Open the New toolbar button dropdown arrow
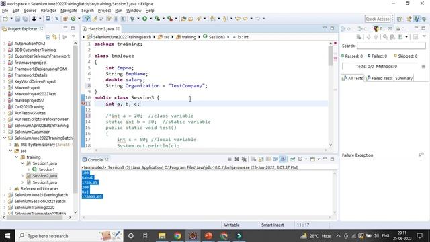Image resolution: width=430 pixels, height=242 pixels. click(11, 19)
